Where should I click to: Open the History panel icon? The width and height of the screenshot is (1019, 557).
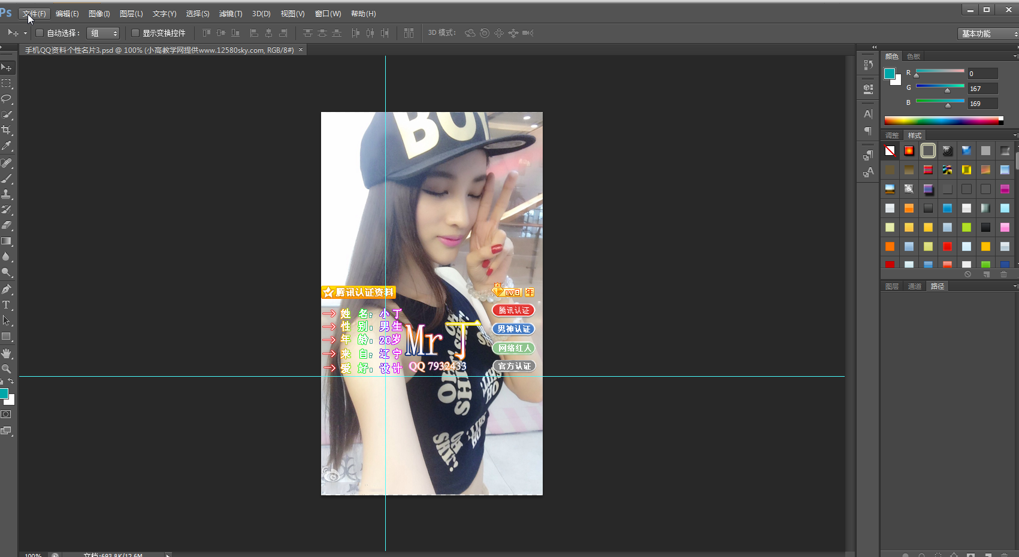point(868,65)
